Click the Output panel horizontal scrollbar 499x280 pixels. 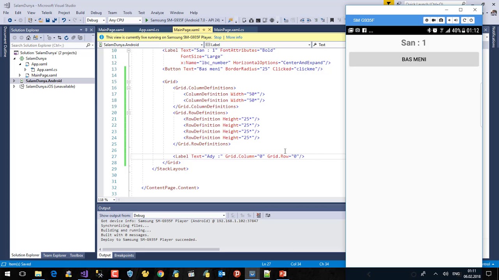161,249
